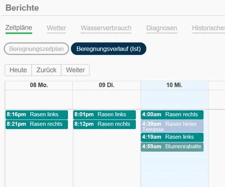Open 4:59am Blumenrabatte event

point(172,147)
